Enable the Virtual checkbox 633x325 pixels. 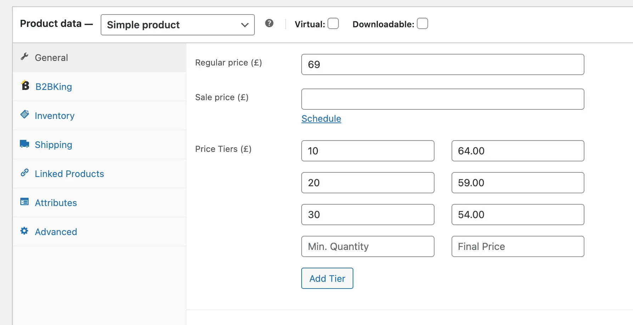(x=333, y=24)
